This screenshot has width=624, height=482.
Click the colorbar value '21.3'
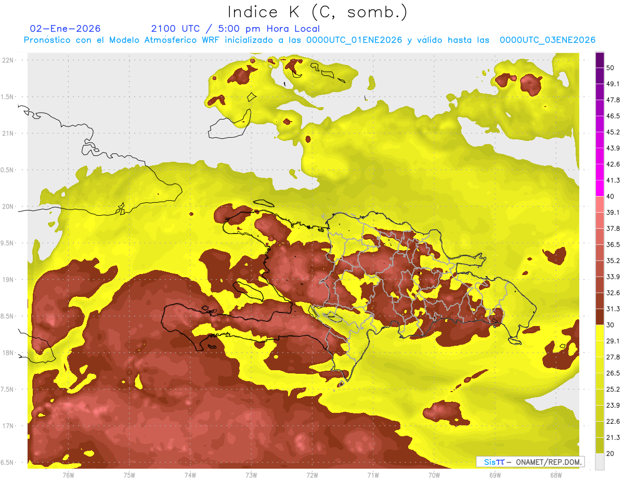[613, 437]
